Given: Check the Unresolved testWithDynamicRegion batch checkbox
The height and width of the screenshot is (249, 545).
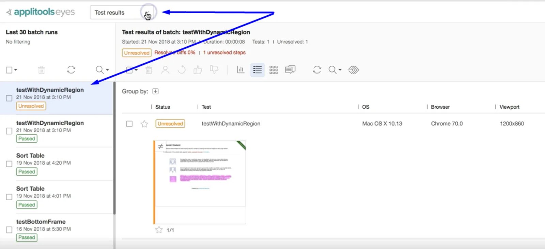Looking at the screenshot, I should click(x=9, y=98).
